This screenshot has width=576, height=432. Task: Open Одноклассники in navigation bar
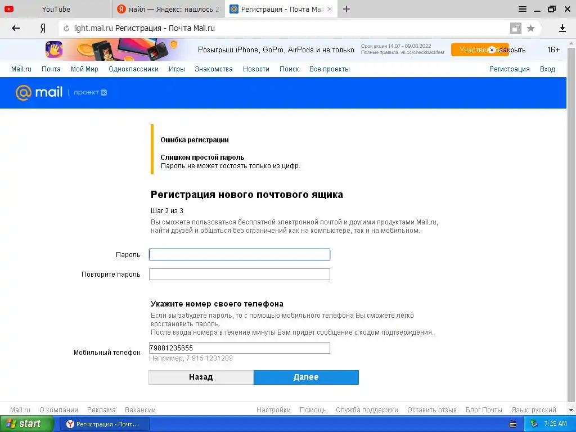[x=133, y=69]
